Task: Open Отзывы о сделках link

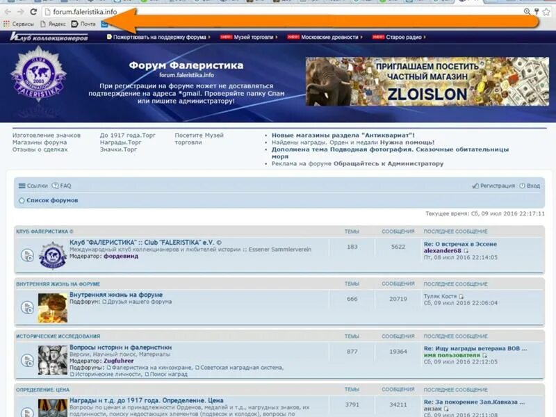Action: (x=40, y=149)
